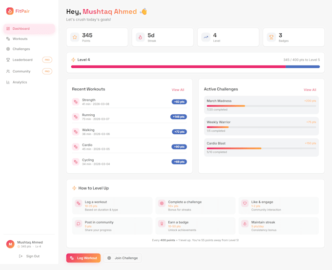This screenshot has width=332, height=270.
Task: Click the PRO badge next to Leaderboard
Action: click(x=47, y=60)
